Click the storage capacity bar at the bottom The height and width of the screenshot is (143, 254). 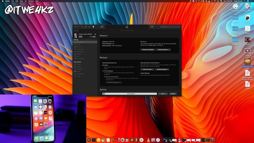129,94
